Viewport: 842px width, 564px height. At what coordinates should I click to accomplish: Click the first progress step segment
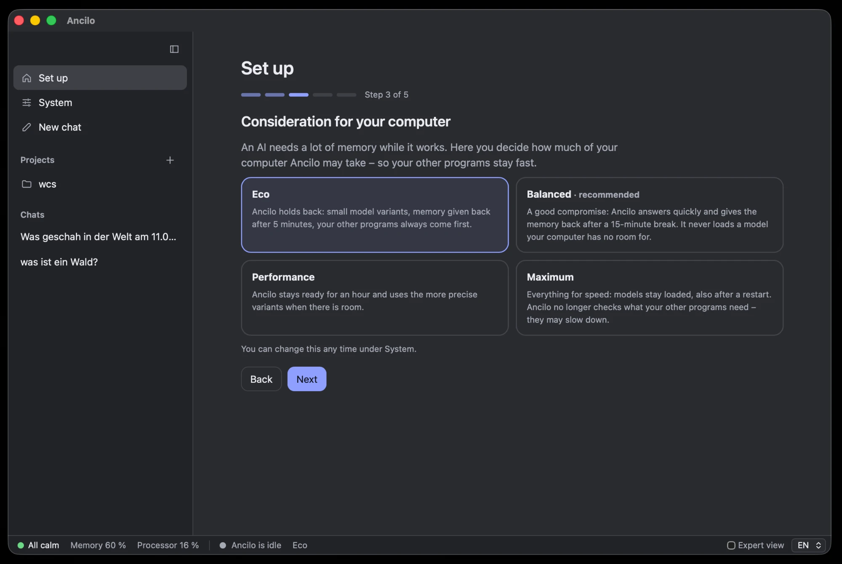[x=251, y=95]
